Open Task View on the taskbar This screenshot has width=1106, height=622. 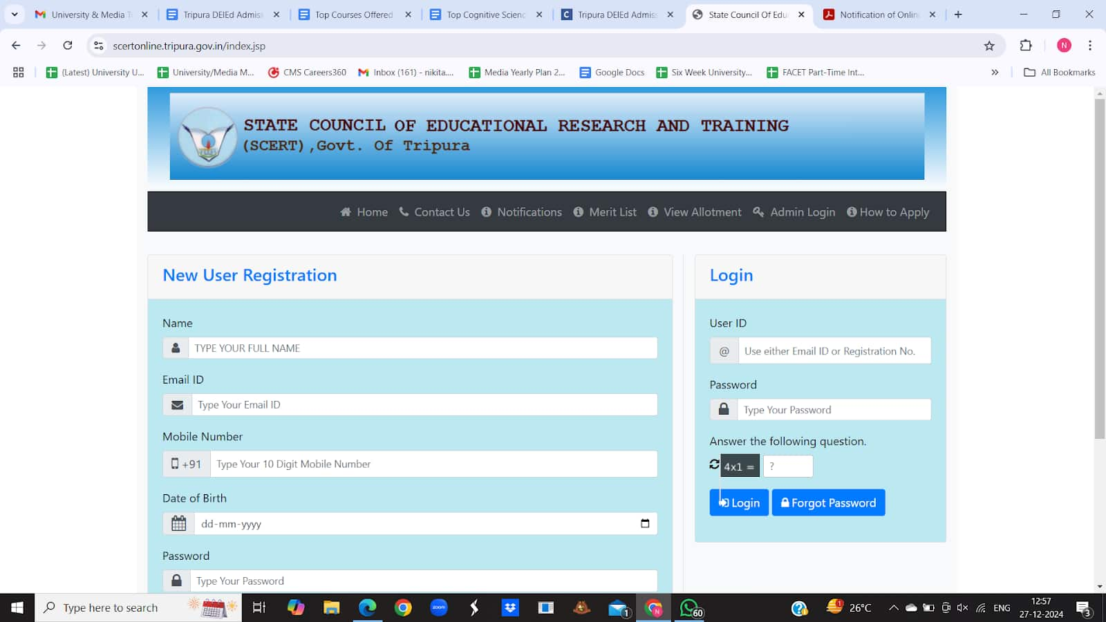point(259,607)
